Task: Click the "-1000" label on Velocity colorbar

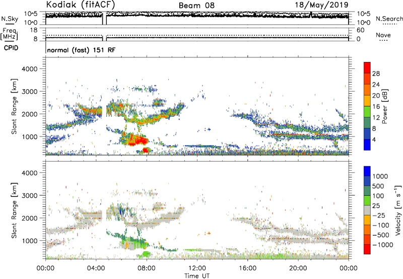Action: tap(383, 245)
